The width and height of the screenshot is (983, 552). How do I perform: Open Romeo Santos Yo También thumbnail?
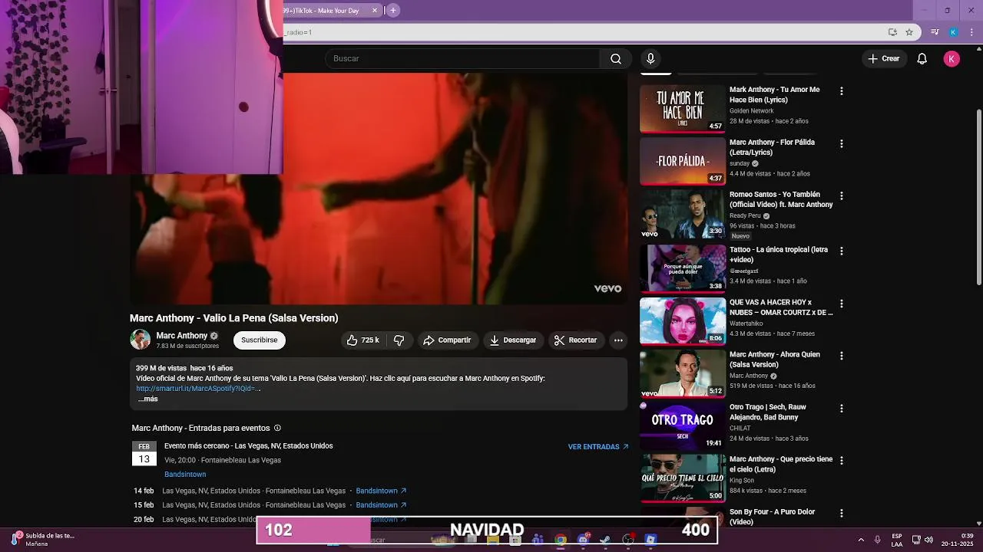click(683, 214)
